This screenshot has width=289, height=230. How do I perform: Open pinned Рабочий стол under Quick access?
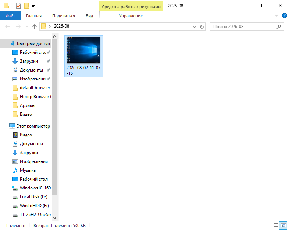pyautogui.click(x=32, y=52)
